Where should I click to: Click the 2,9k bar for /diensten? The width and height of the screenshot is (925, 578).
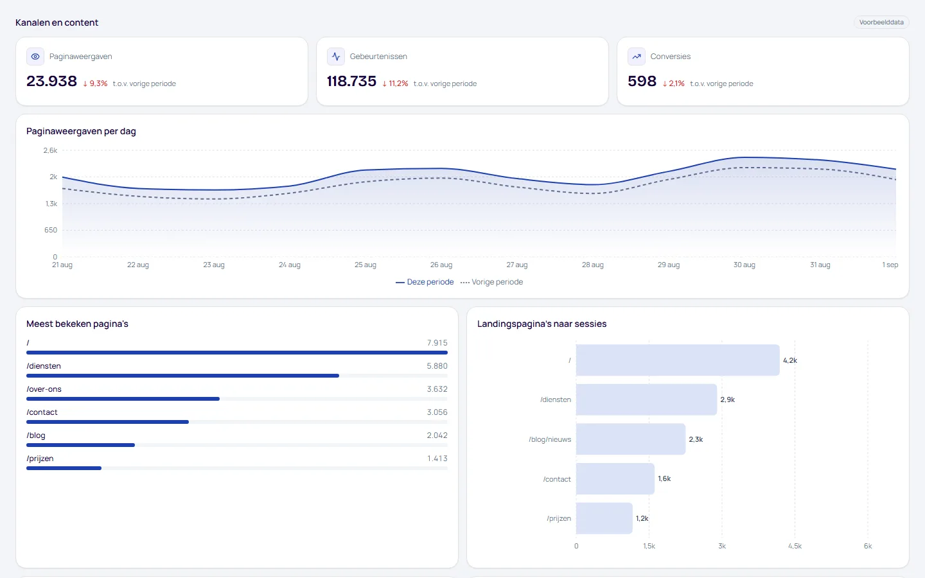click(x=646, y=399)
